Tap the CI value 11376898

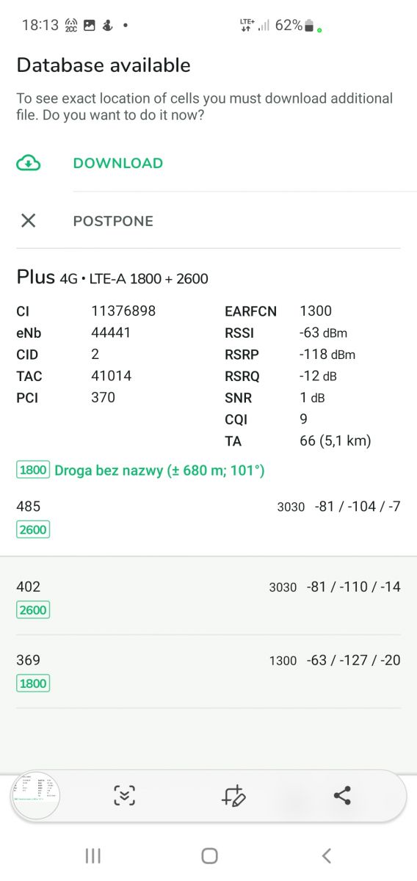click(123, 311)
